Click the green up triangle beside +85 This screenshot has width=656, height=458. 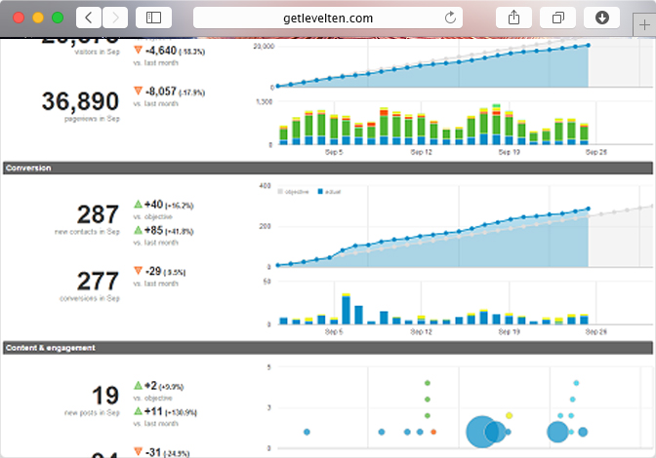click(x=138, y=230)
